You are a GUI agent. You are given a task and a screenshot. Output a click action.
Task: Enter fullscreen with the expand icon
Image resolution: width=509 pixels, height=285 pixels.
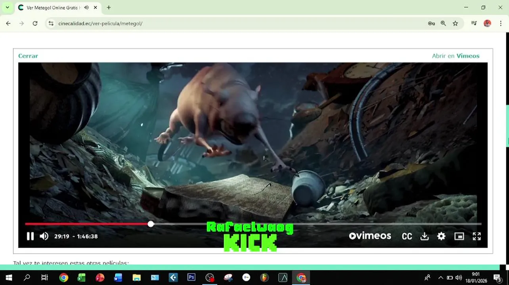tap(477, 236)
